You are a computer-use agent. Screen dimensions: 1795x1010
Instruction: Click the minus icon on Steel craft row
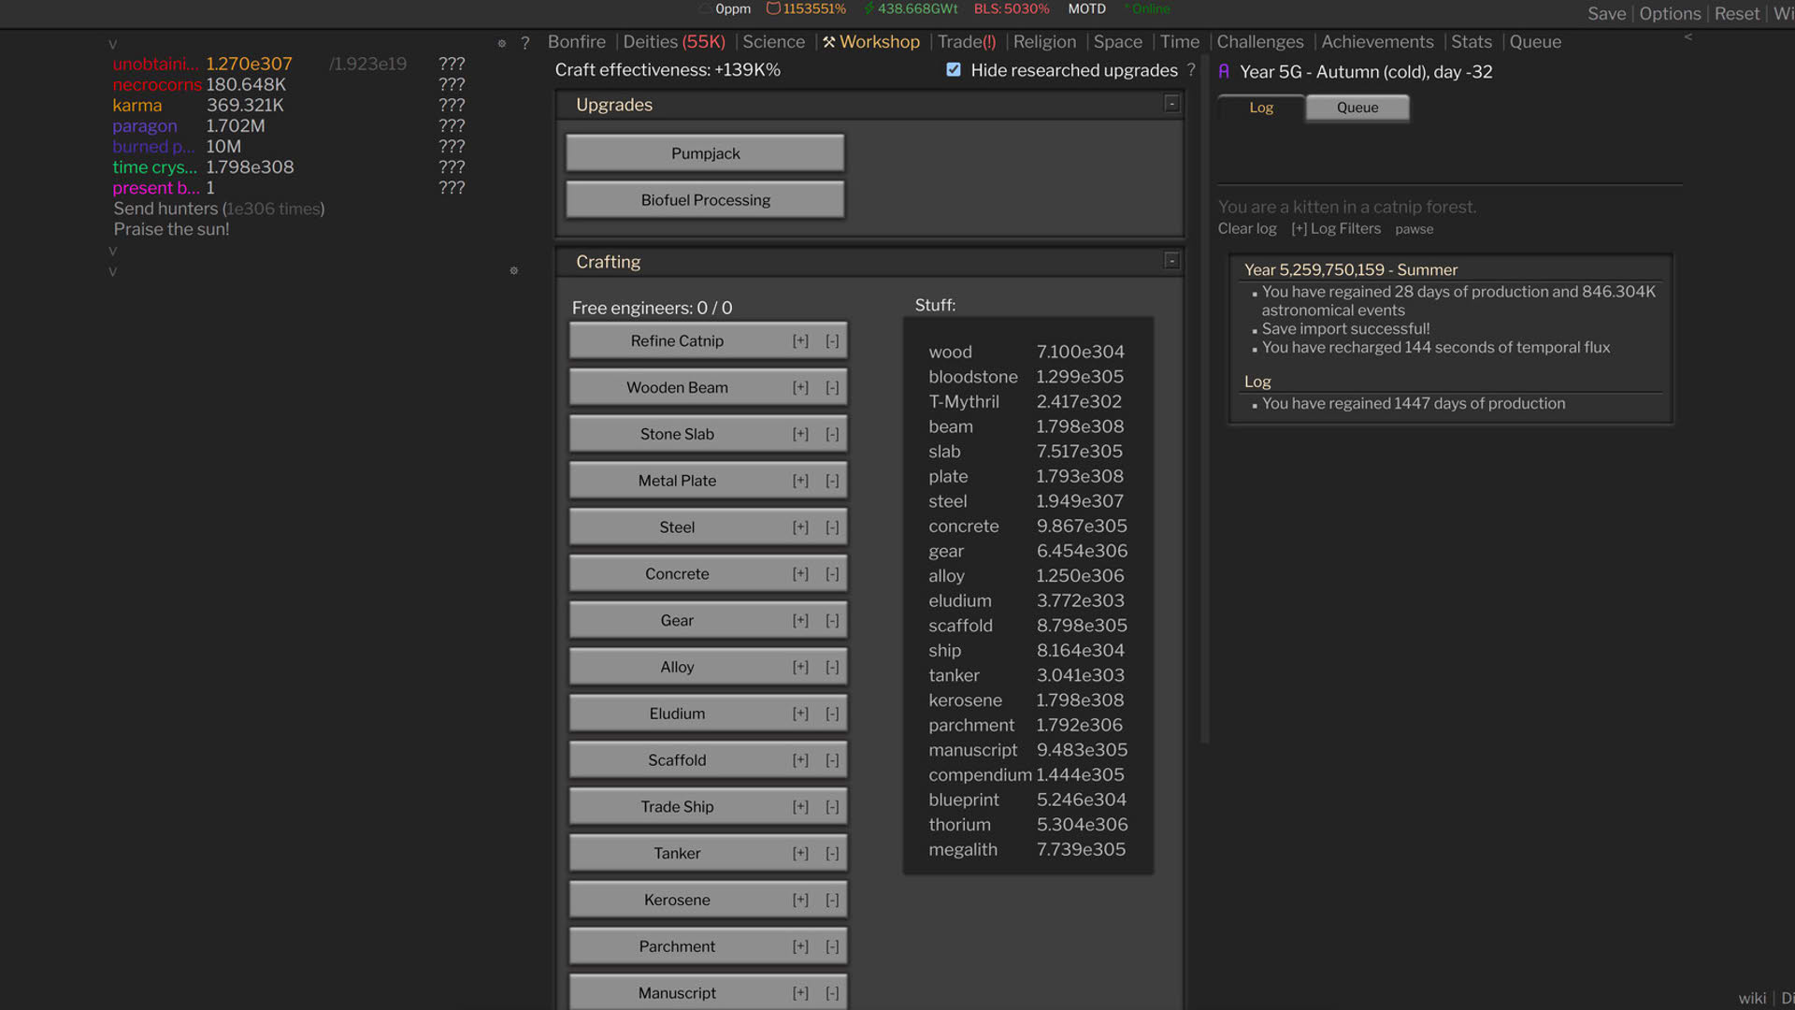[832, 527]
